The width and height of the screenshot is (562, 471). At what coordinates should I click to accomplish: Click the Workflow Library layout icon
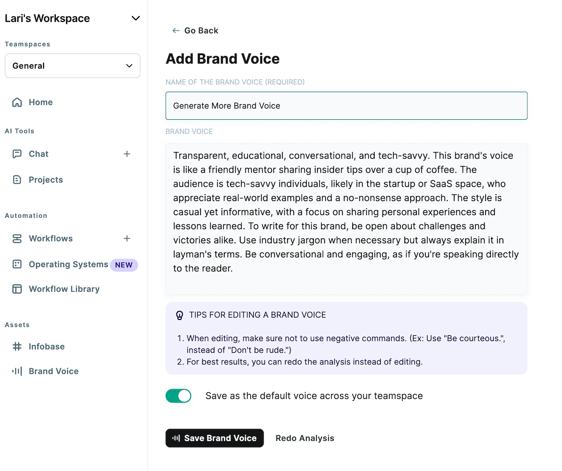(17, 289)
